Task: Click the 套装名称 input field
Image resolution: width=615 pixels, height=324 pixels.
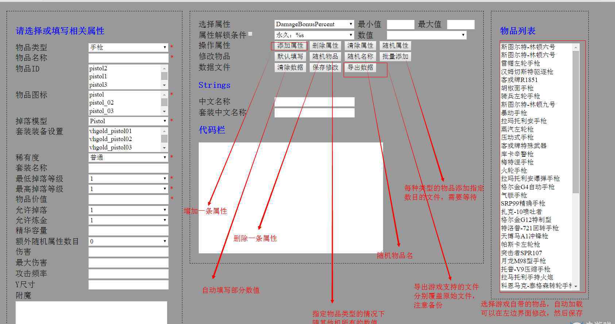Action: coord(128,168)
